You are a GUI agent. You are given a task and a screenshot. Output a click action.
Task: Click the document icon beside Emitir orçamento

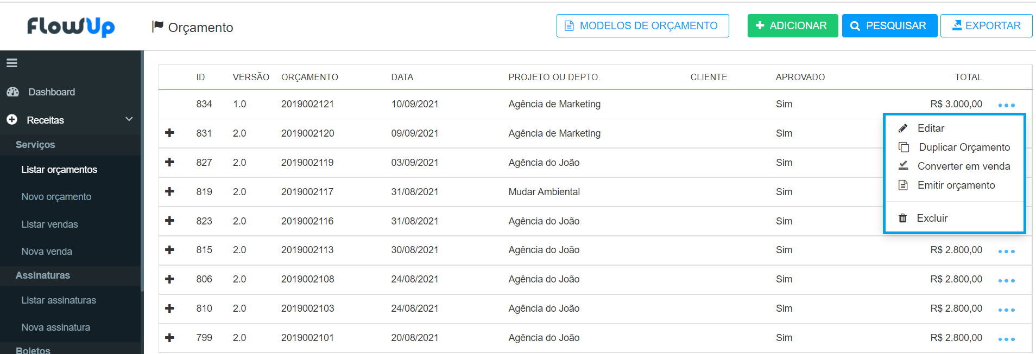tap(903, 185)
